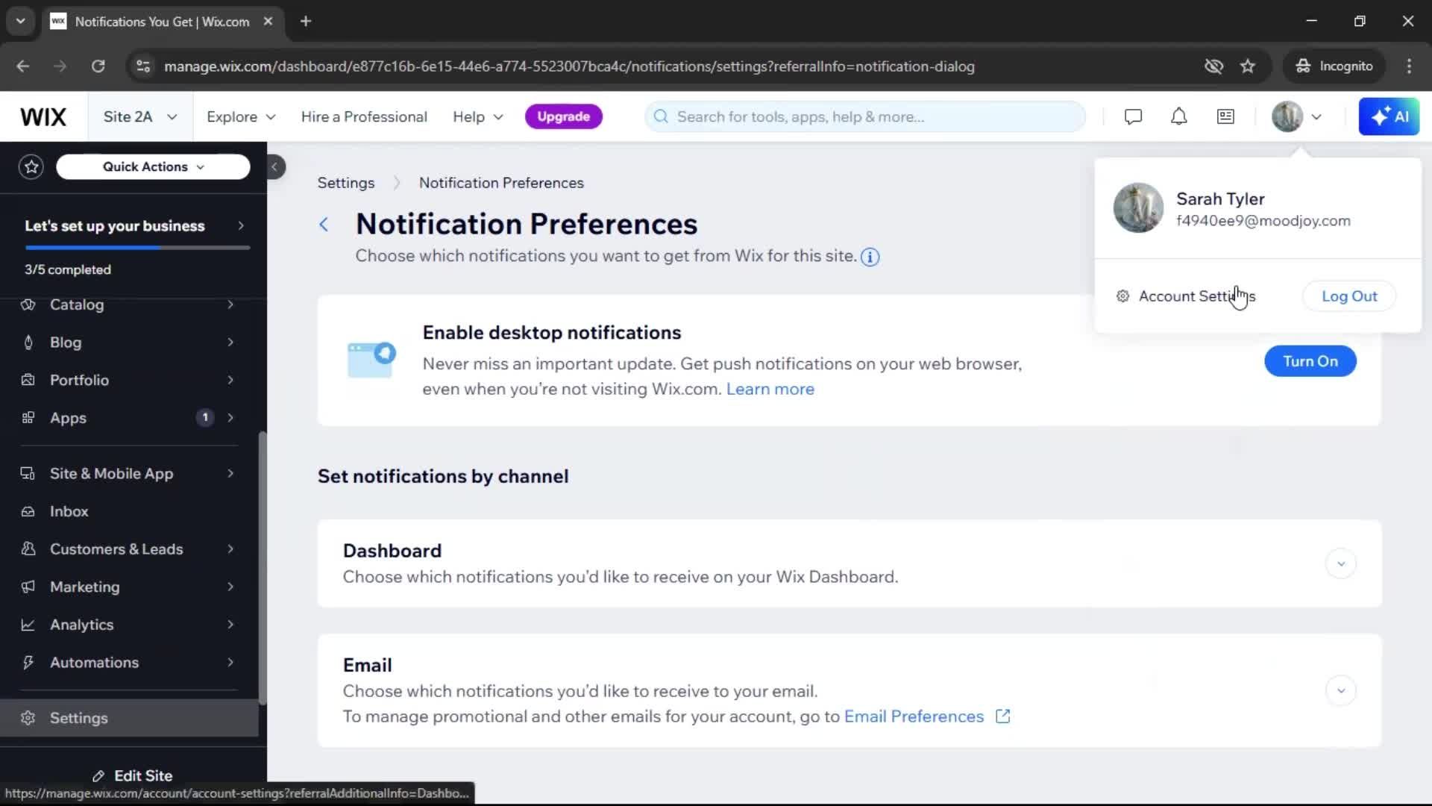The width and height of the screenshot is (1432, 806).
Task: Click the Account Settings gear icon
Action: (x=1122, y=296)
